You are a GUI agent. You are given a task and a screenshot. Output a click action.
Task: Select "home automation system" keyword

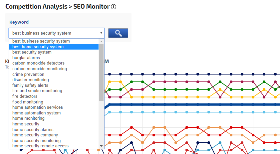pos(37,113)
